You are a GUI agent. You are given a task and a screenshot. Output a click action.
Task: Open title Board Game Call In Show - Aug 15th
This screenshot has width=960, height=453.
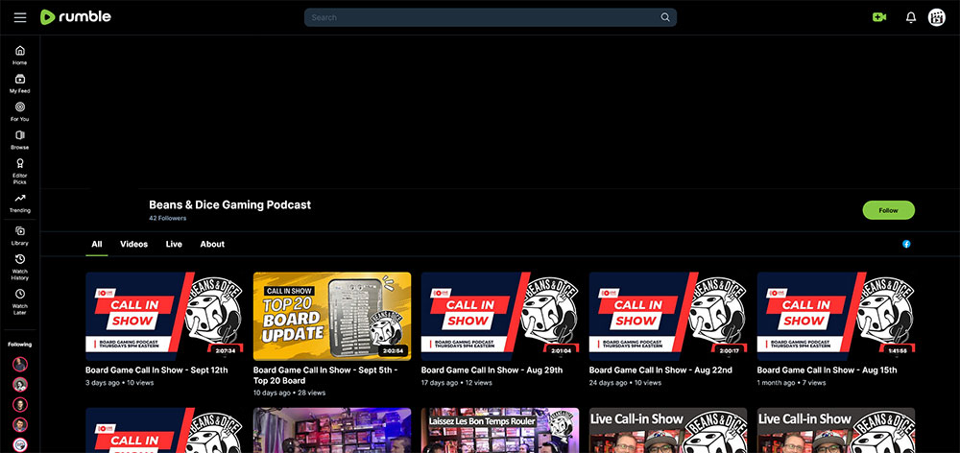pyautogui.click(x=828, y=370)
